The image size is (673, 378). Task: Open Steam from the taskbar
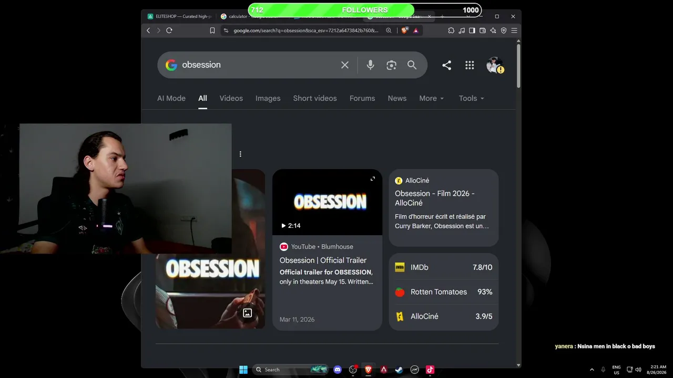point(399,370)
